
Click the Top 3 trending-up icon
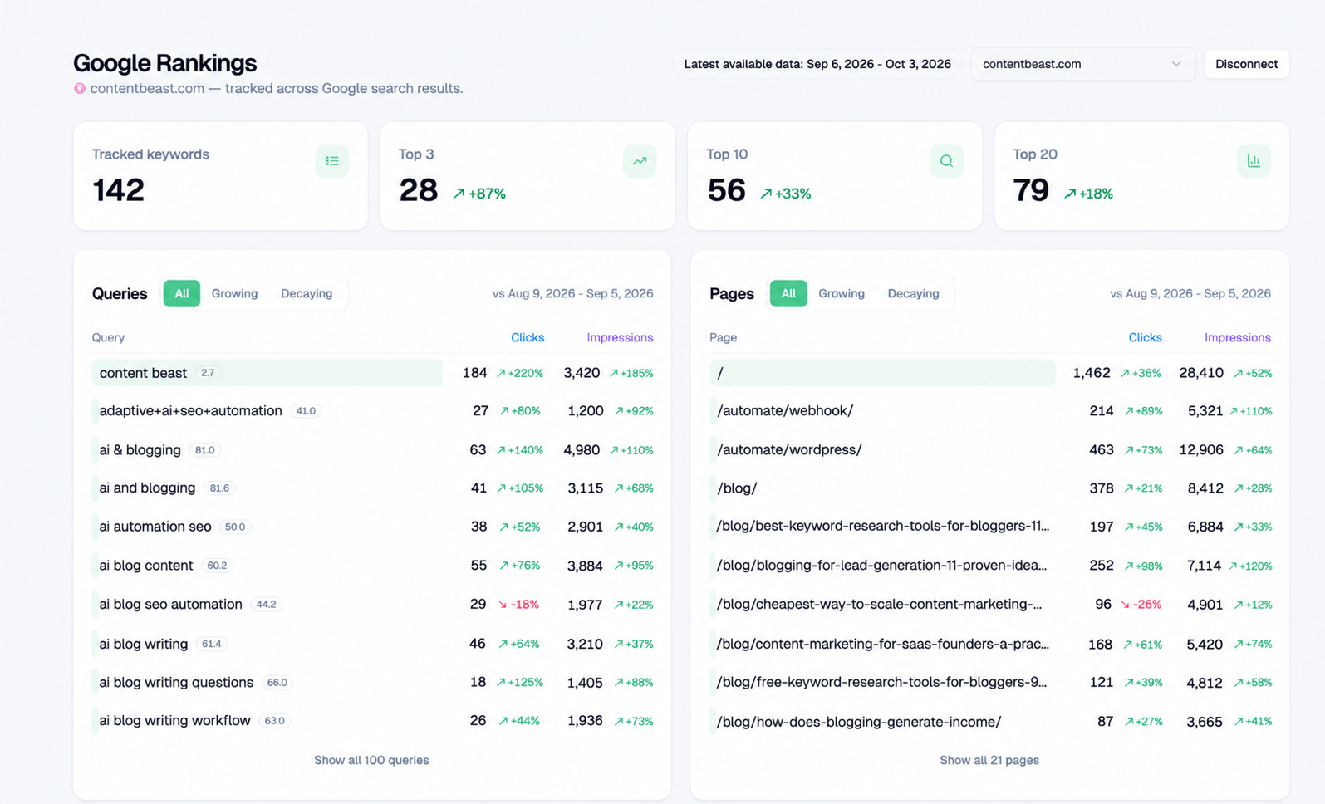640,161
